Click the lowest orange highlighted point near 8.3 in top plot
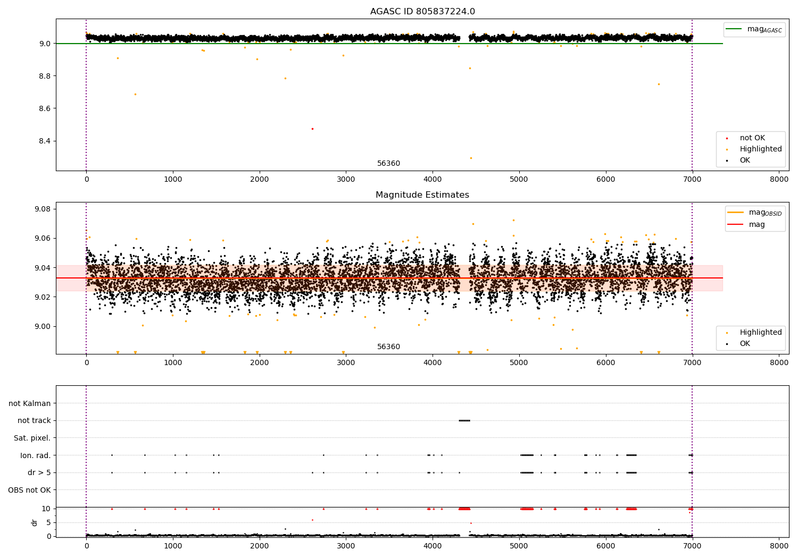 pos(471,158)
